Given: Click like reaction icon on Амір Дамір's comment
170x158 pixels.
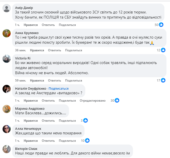Looking at the screenshot, I should coord(161,25).
